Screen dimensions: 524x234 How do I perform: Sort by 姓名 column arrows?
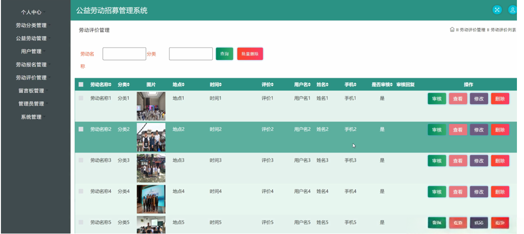coord(327,85)
